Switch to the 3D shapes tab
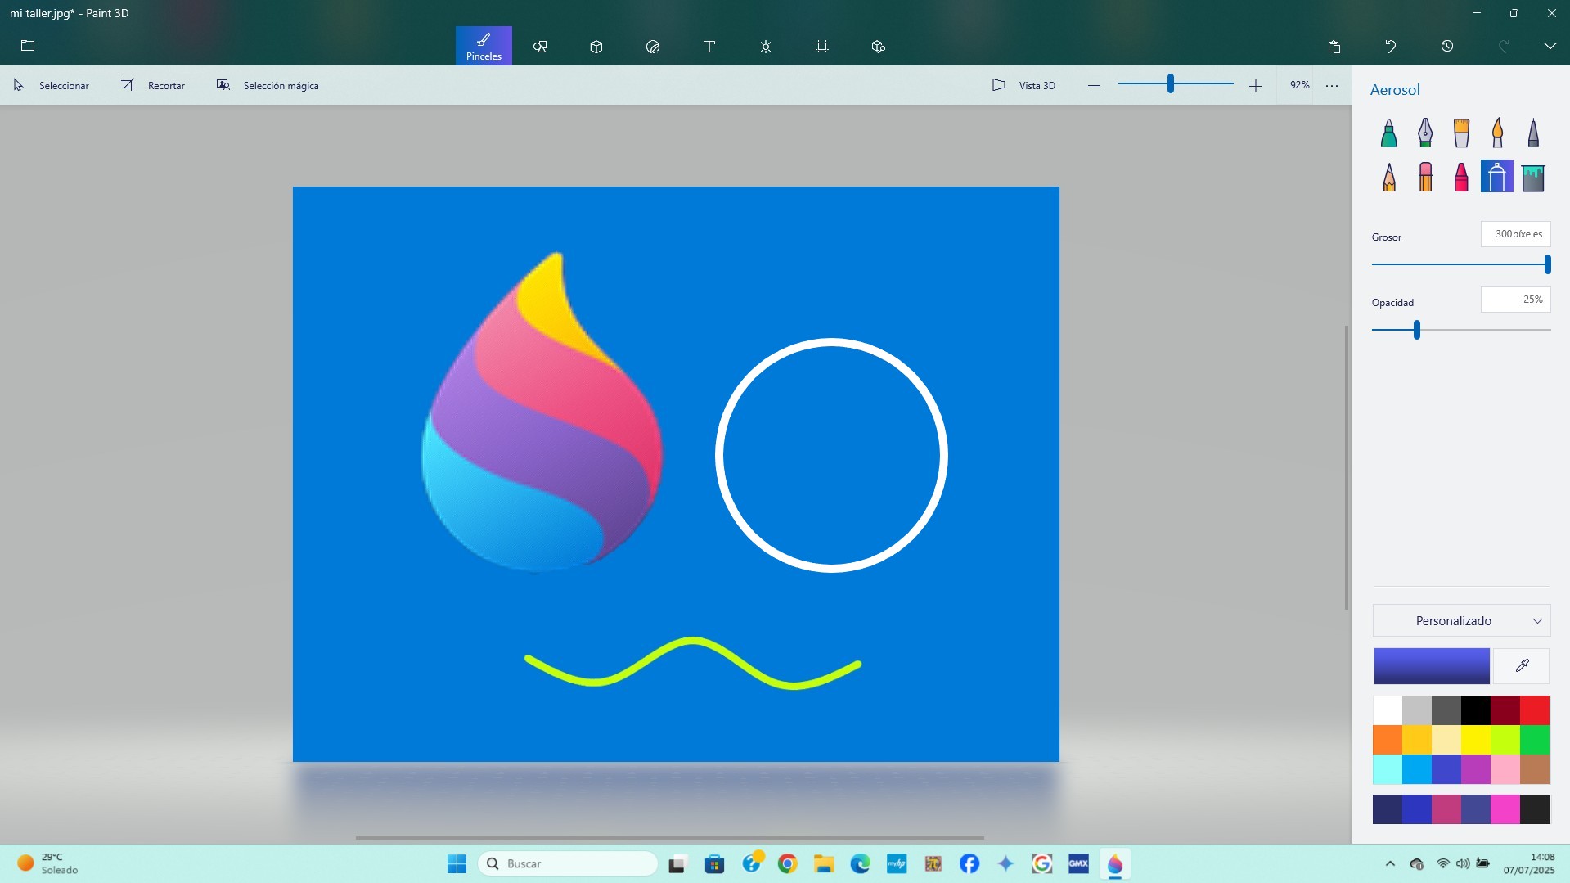 tap(596, 47)
